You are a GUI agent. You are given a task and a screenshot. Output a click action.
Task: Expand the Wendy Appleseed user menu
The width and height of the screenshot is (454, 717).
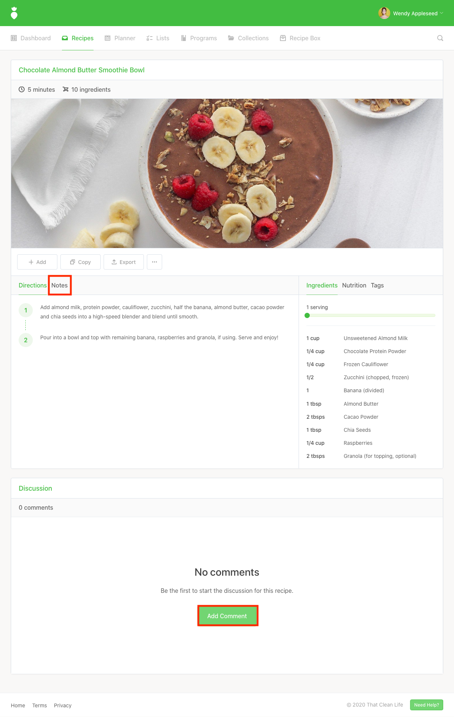411,13
